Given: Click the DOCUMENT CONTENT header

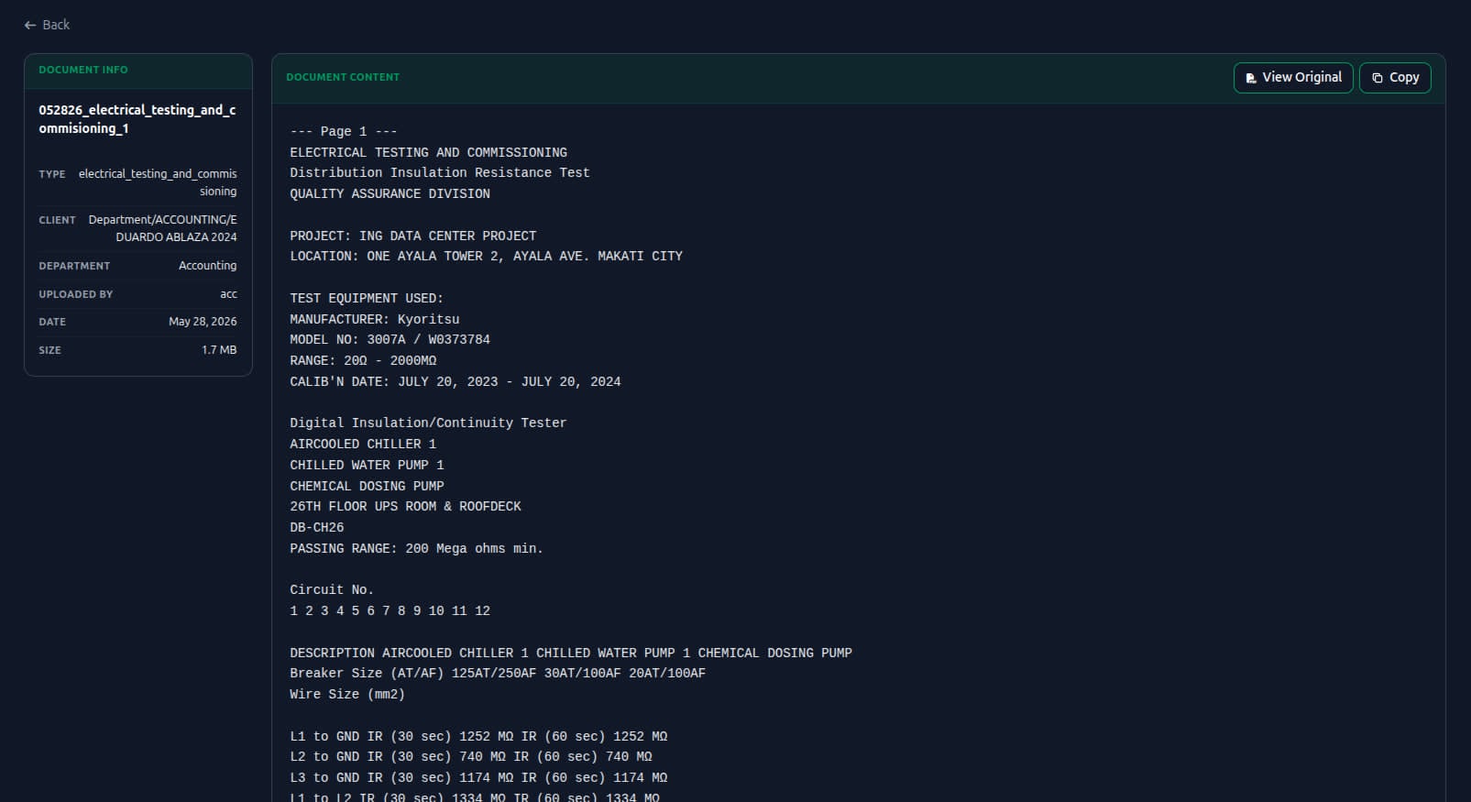Looking at the screenshot, I should coord(343,77).
